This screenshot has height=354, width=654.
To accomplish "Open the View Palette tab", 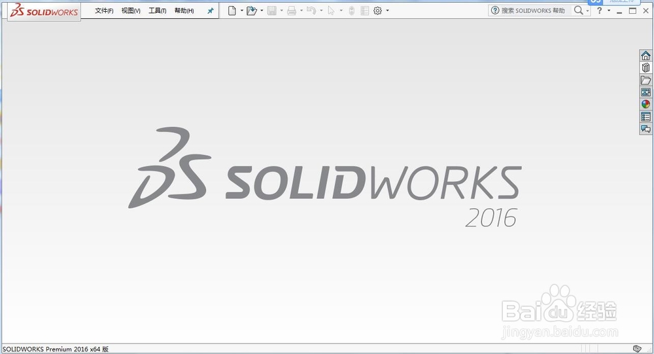I will (645, 92).
